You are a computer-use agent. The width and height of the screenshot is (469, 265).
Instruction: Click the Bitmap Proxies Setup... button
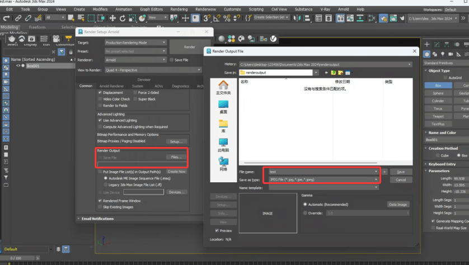176,141
